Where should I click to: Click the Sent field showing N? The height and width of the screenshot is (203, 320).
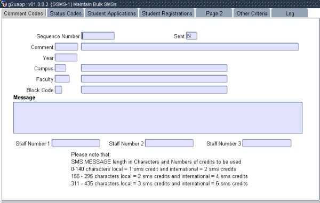coord(191,36)
